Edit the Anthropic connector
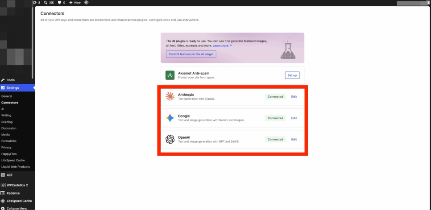 294,97
